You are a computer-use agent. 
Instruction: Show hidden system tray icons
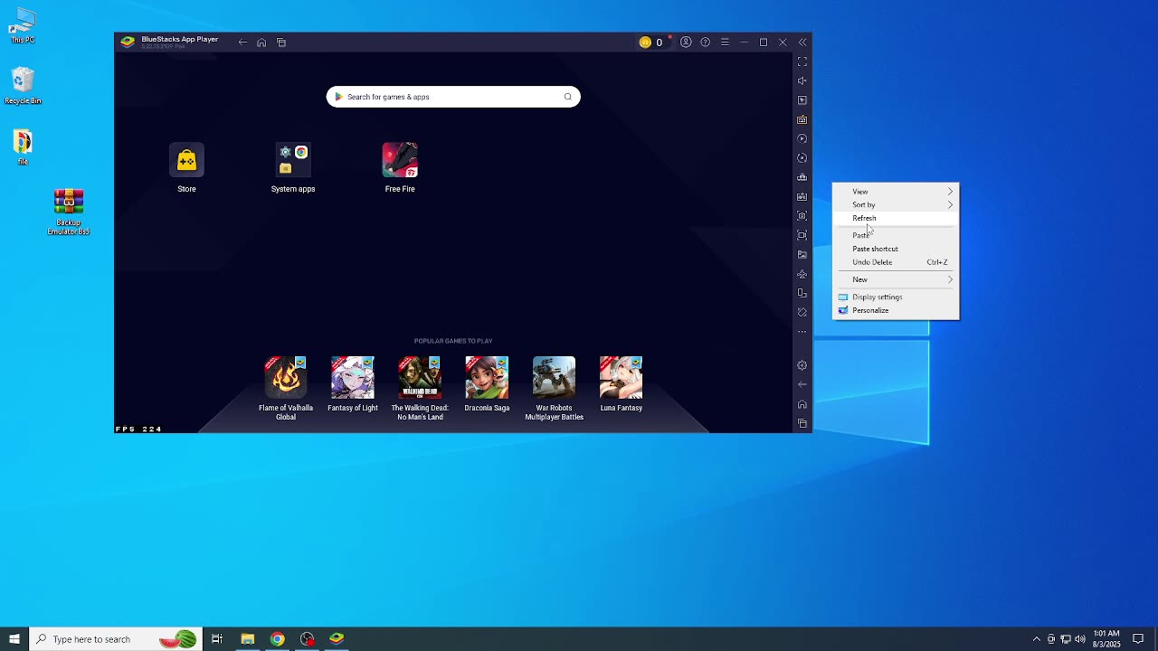point(1037,639)
